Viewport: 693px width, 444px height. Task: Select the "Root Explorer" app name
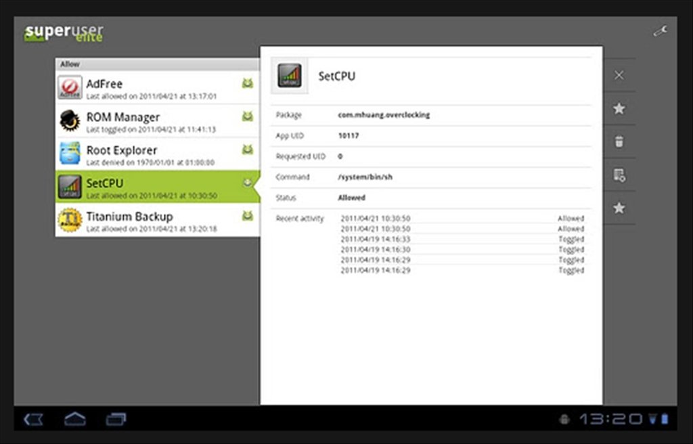pyautogui.click(x=122, y=150)
